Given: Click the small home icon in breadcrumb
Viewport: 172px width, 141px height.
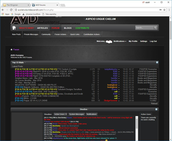Looking at the screenshot, I should click(x=12, y=50).
